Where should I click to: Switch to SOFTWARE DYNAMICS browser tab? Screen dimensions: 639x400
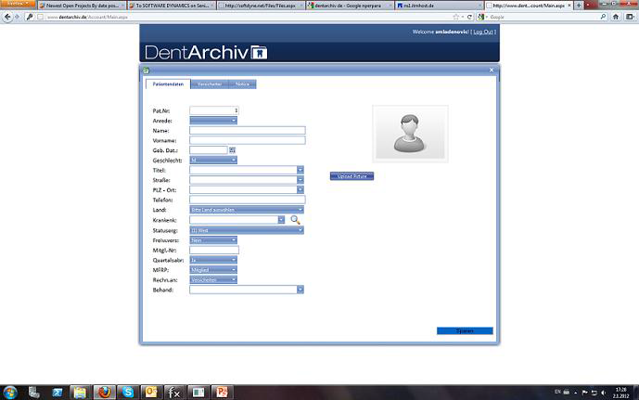172,6
